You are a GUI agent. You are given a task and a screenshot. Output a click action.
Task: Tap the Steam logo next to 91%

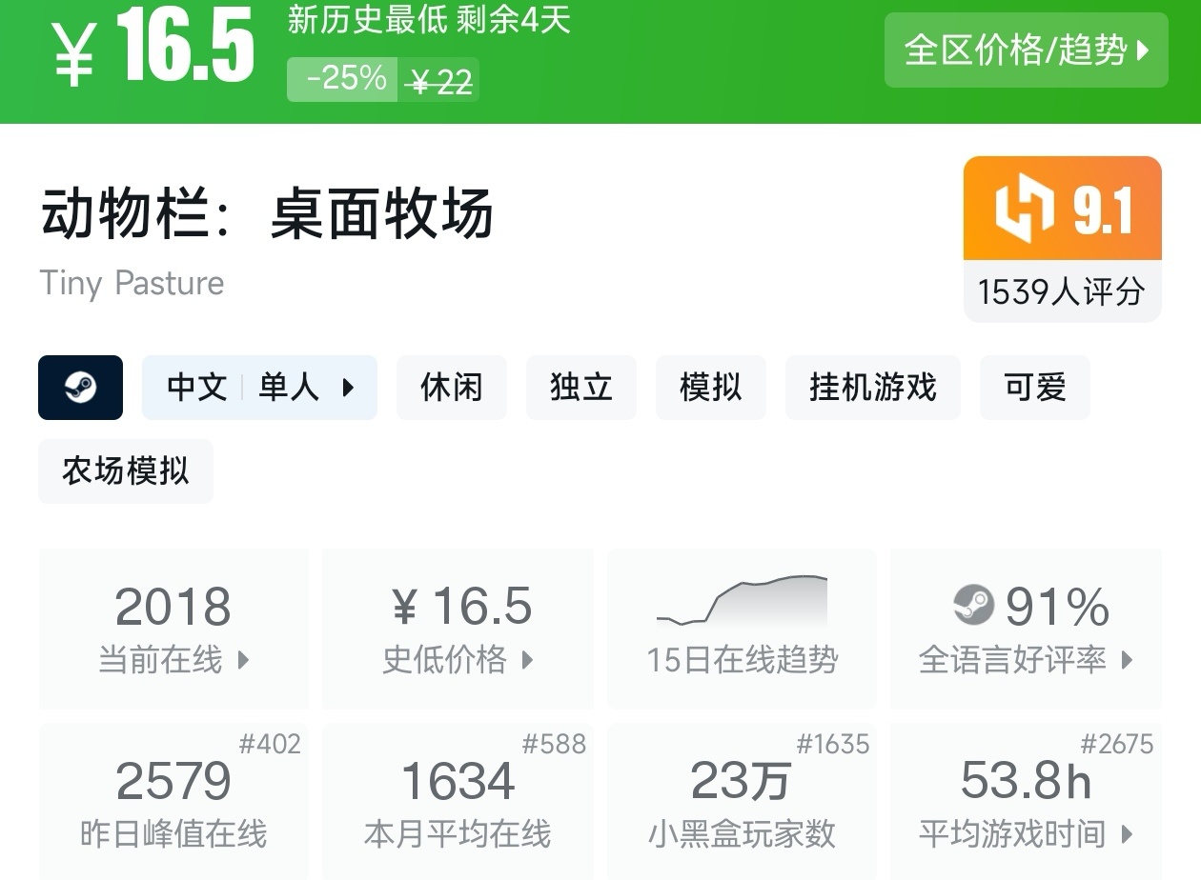pos(973,605)
